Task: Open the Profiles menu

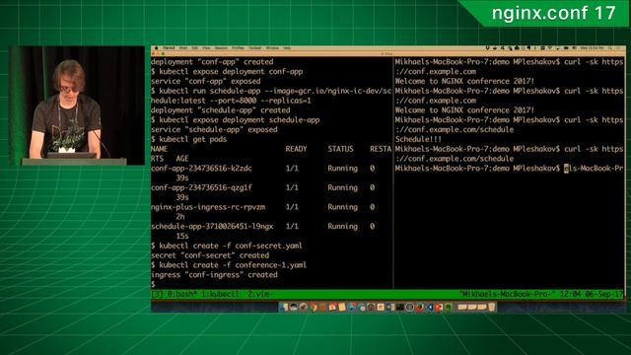Action: (x=239, y=48)
